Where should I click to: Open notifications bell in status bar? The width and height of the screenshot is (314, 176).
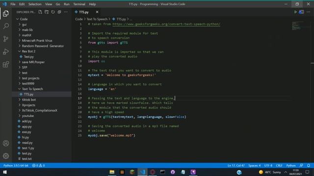pos(309,165)
